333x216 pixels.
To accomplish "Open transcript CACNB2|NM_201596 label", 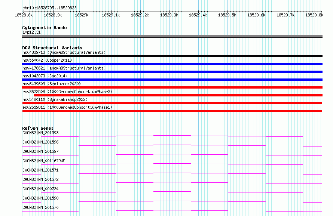I will (40, 142).
